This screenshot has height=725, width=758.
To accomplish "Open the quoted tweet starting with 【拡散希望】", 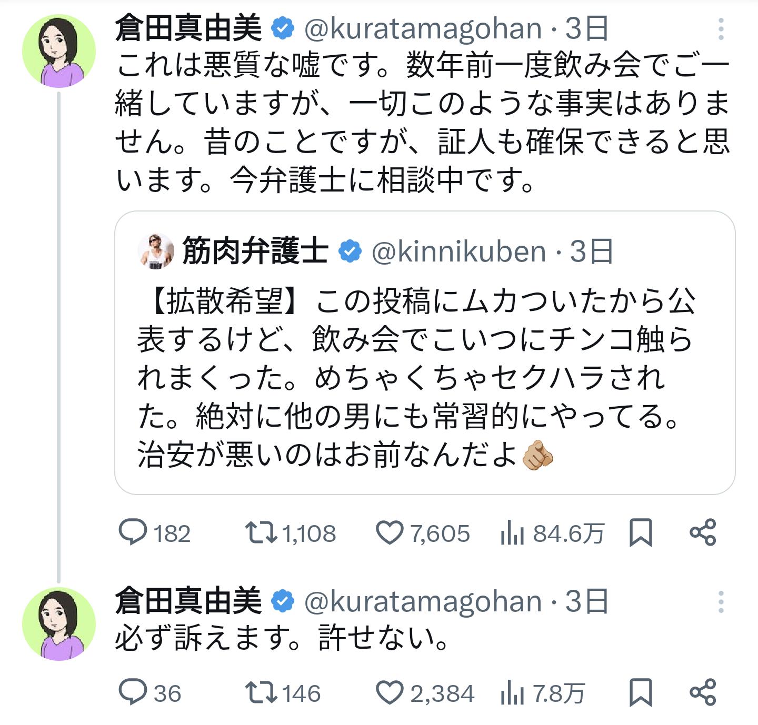I will click(416, 379).
